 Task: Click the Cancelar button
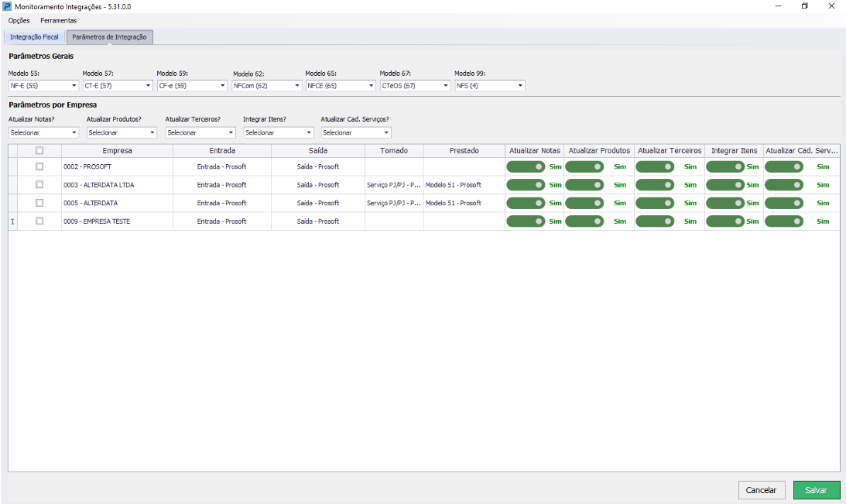762,490
